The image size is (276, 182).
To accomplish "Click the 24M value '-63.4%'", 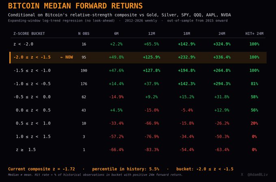I will [x=222, y=150].
